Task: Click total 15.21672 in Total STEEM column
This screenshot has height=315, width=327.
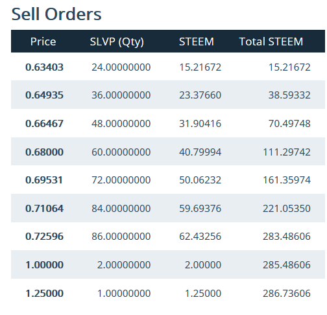Action: pos(289,67)
